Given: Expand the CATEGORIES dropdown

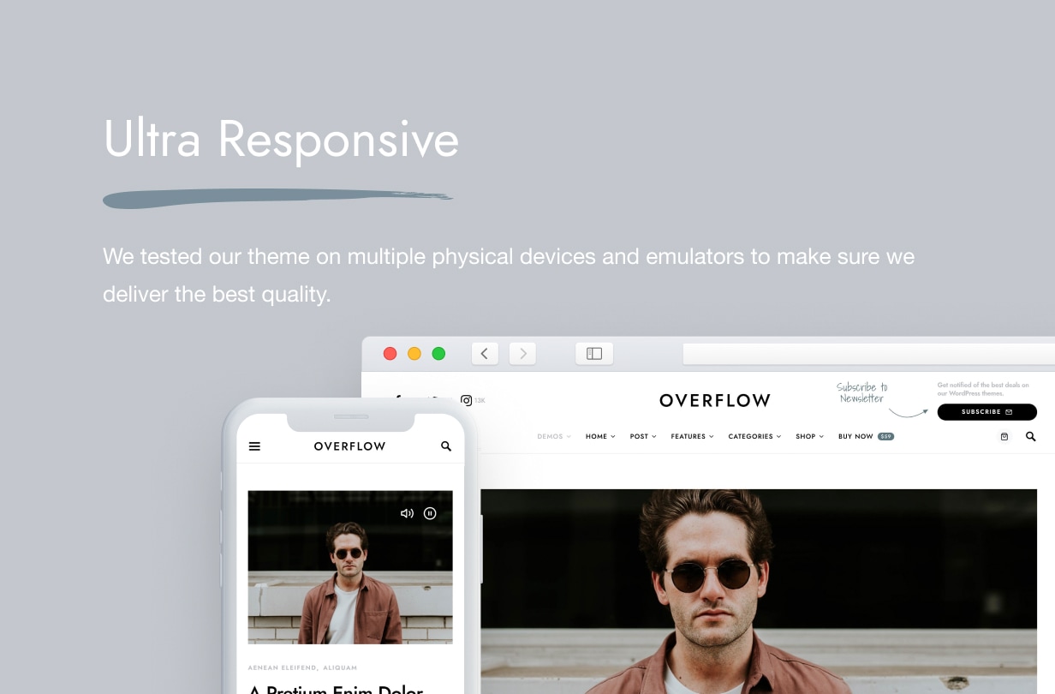Looking at the screenshot, I should pos(754,436).
